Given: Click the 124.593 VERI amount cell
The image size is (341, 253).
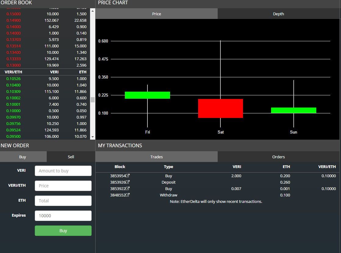Looking at the screenshot, I should pyautogui.click(x=52, y=130).
